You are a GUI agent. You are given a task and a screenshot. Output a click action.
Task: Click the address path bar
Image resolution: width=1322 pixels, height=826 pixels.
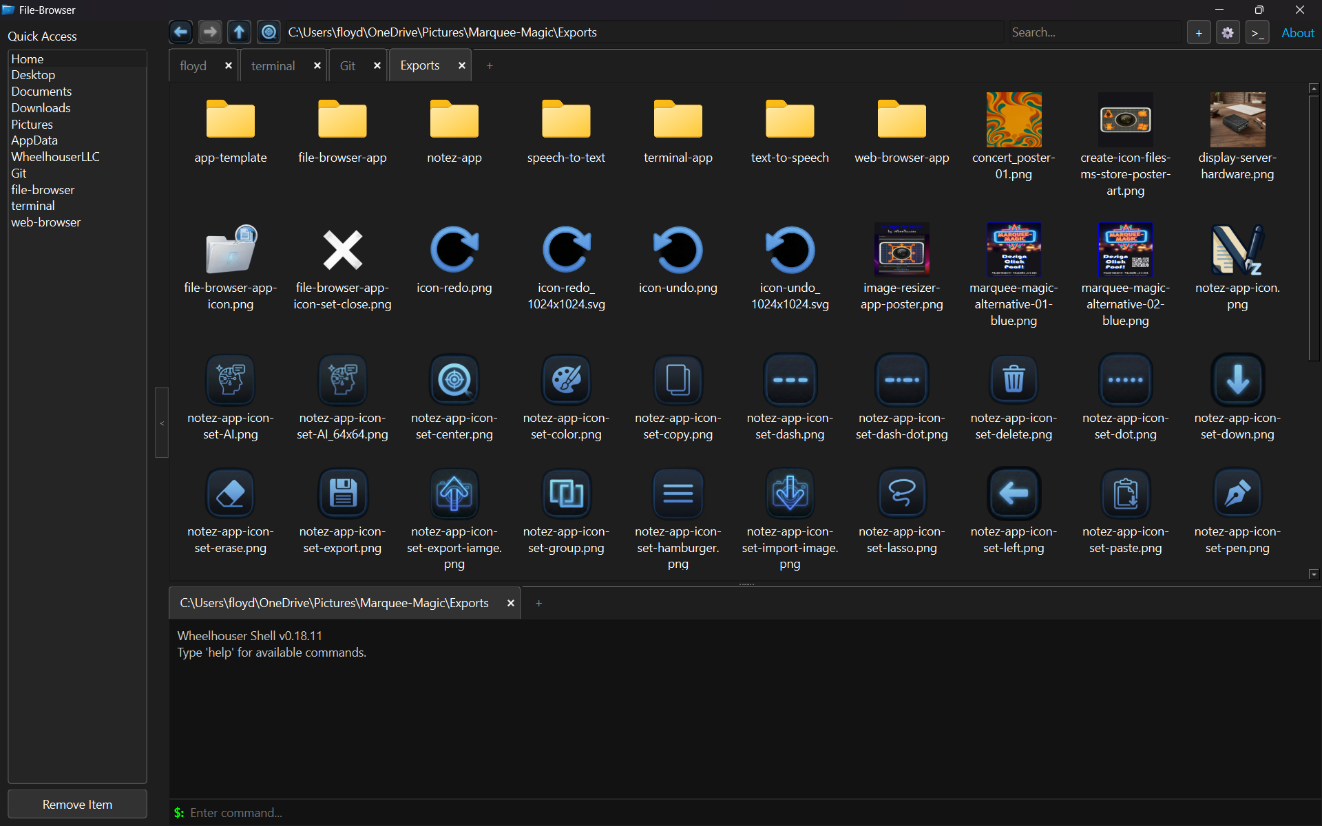click(644, 32)
